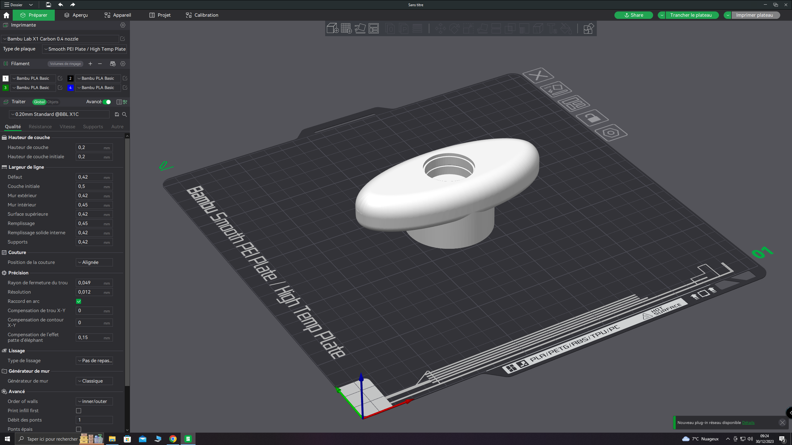Edit filament 1 preset icon
The width and height of the screenshot is (792, 445).
(60, 78)
